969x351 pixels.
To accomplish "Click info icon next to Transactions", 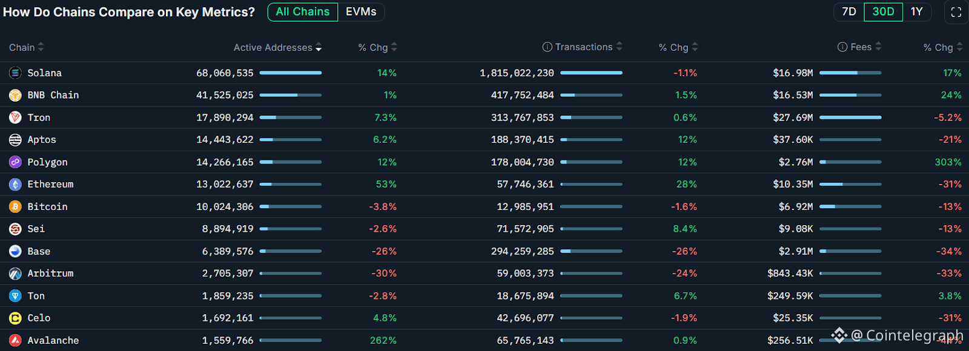I will click(547, 47).
